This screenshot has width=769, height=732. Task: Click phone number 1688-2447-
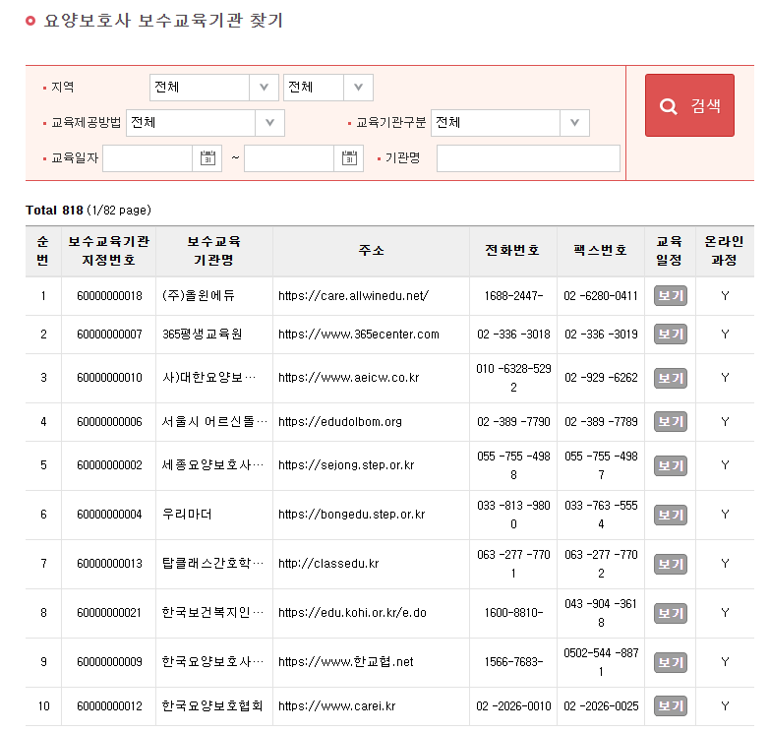coord(513,296)
